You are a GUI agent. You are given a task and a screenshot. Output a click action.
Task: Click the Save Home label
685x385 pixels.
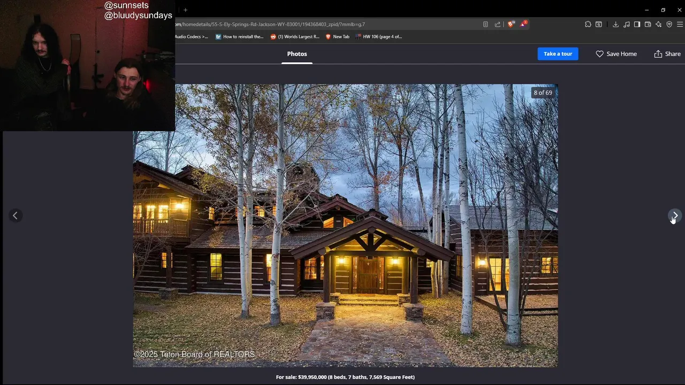point(621,54)
